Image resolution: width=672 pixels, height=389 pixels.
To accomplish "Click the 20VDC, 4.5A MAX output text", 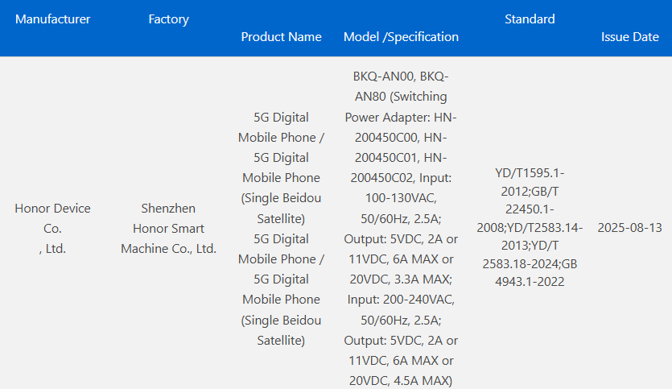I will point(399,381).
